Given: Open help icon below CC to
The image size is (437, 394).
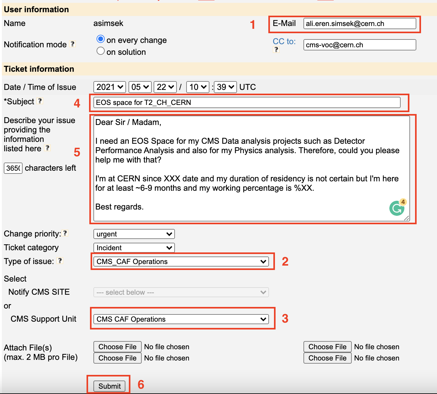Looking at the screenshot, I should point(276,49).
